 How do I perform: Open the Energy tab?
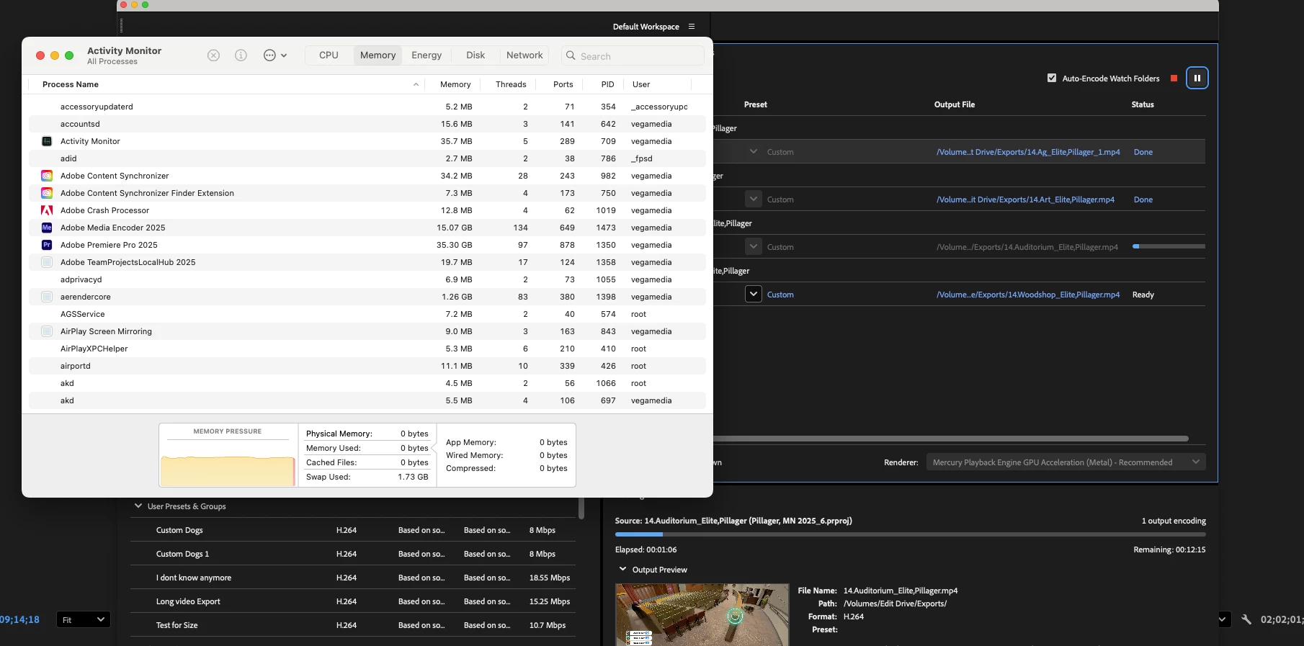[427, 55]
